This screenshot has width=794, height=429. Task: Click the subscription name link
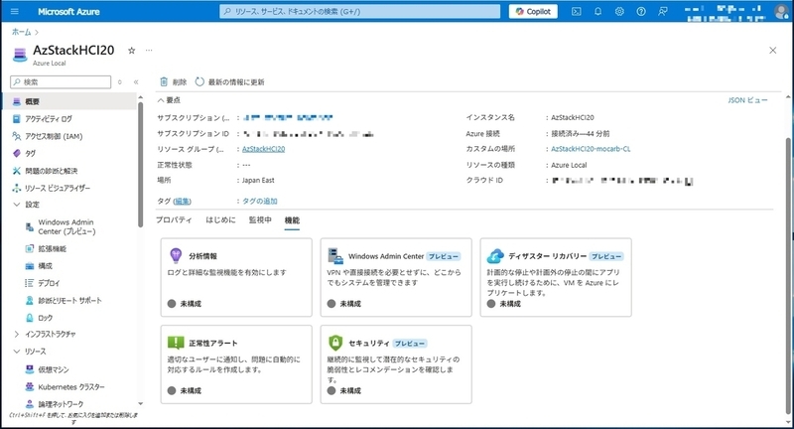click(x=288, y=117)
